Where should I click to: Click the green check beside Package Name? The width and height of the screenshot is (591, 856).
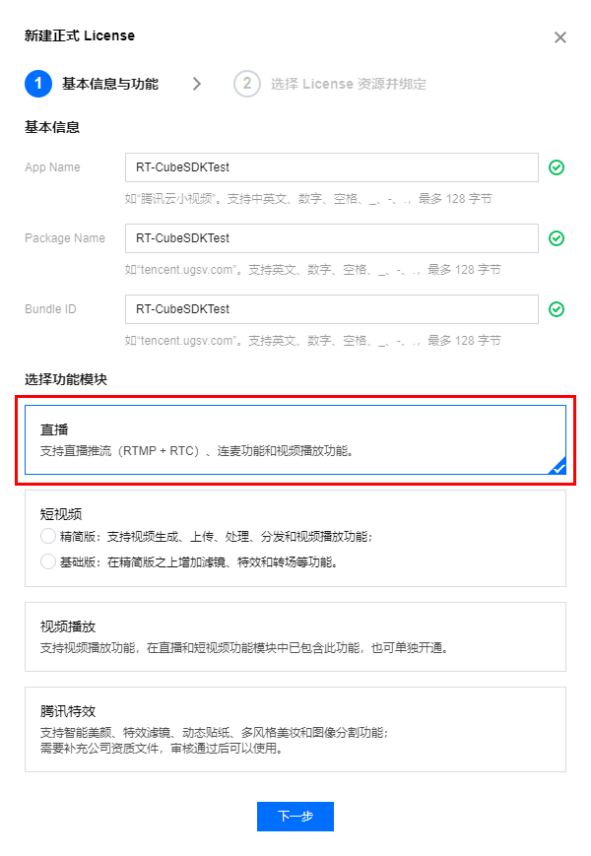557,238
